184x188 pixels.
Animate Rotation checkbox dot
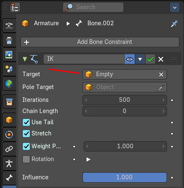(x=74, y=159)
